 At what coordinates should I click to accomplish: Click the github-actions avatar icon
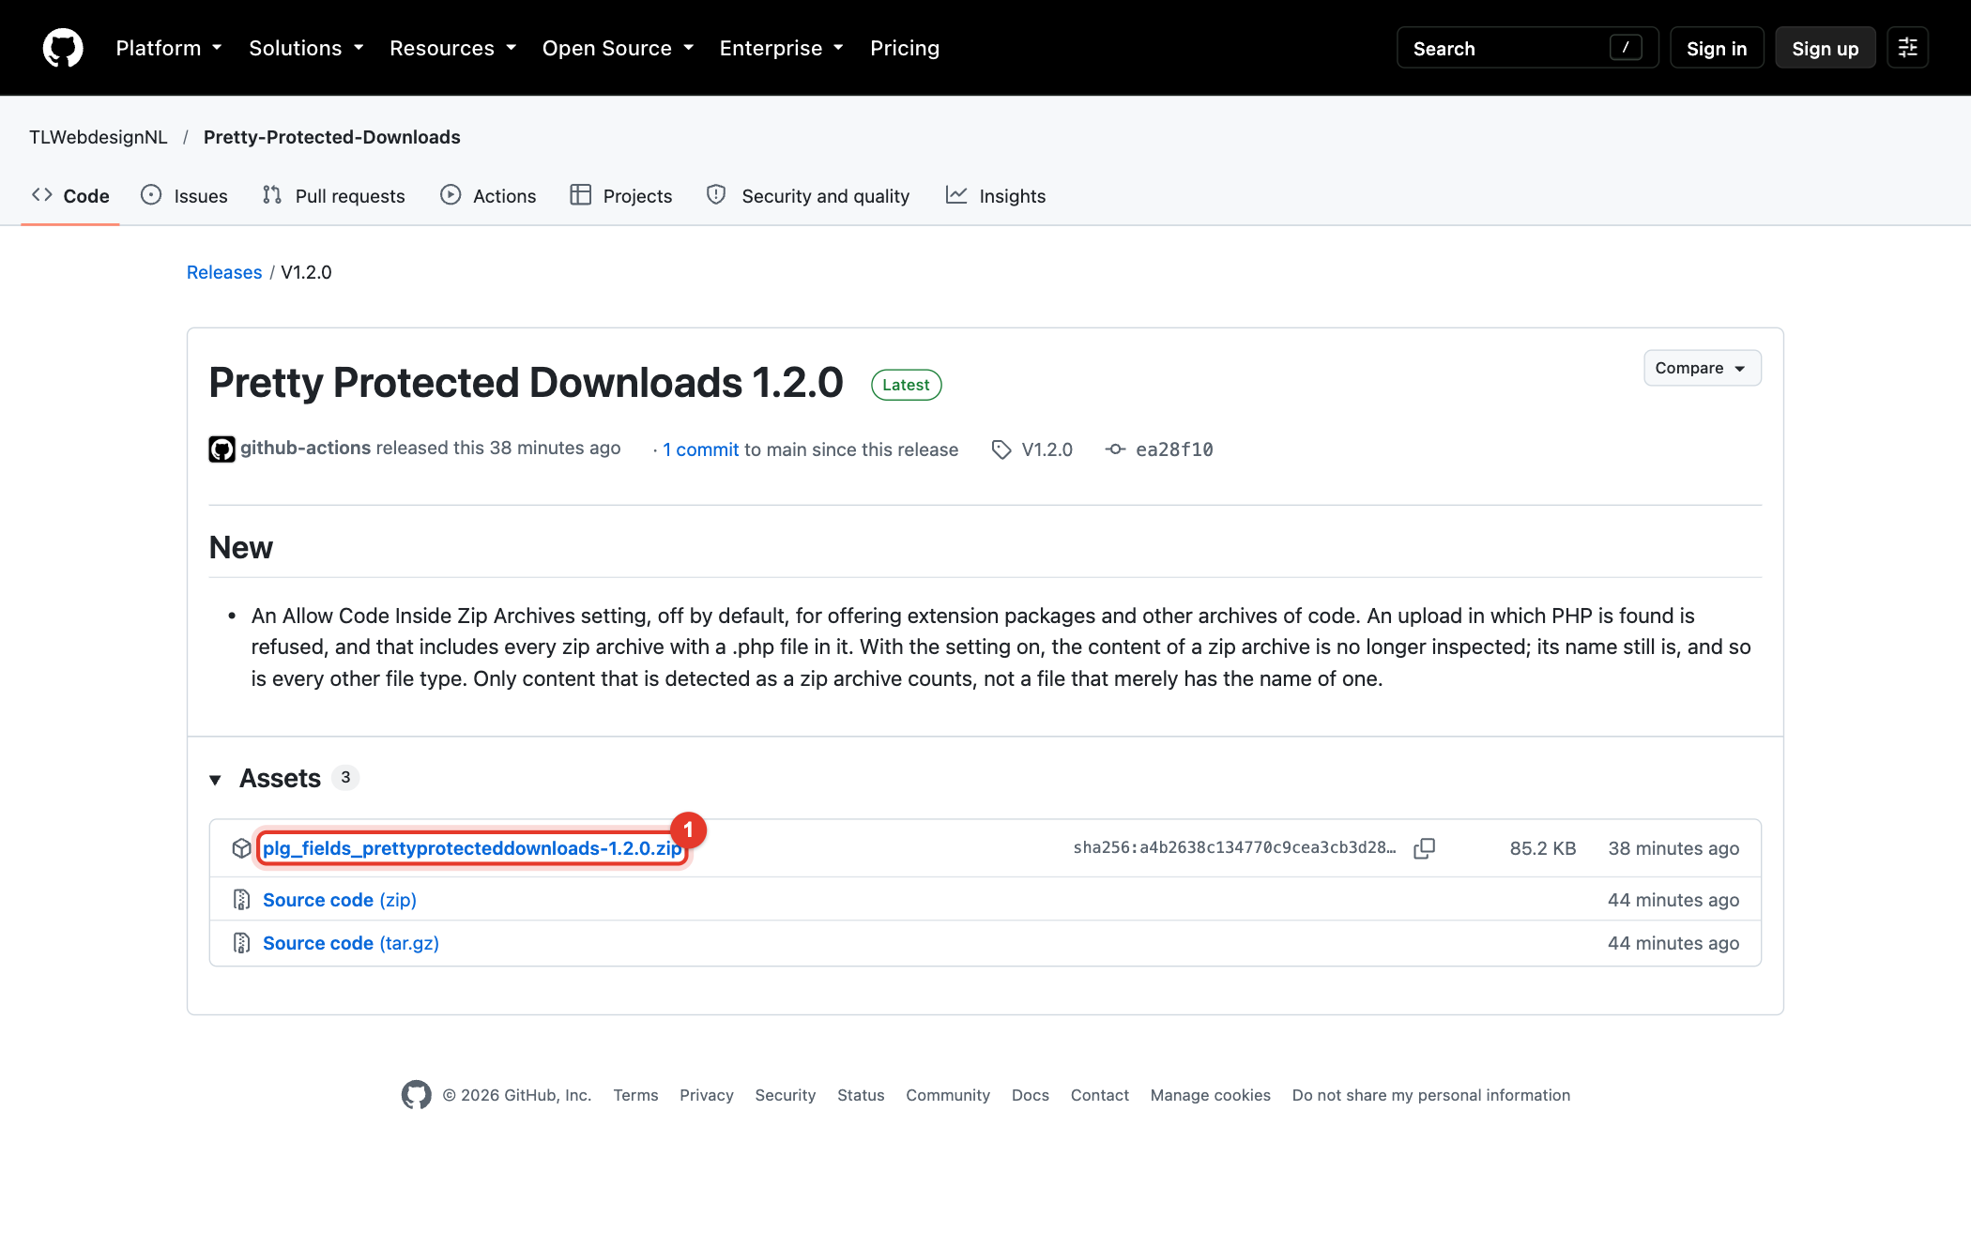pos(222,449)
